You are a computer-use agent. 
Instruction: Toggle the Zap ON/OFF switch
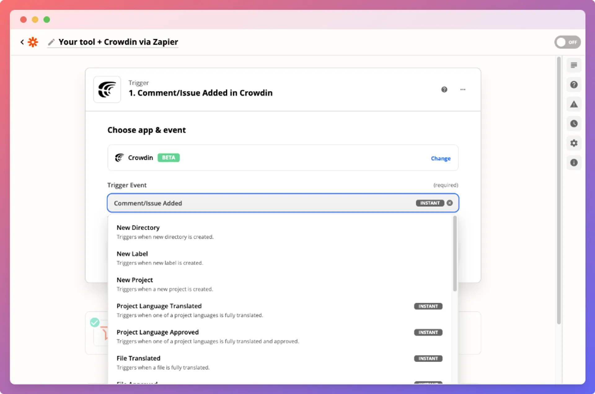coord(567,42)
